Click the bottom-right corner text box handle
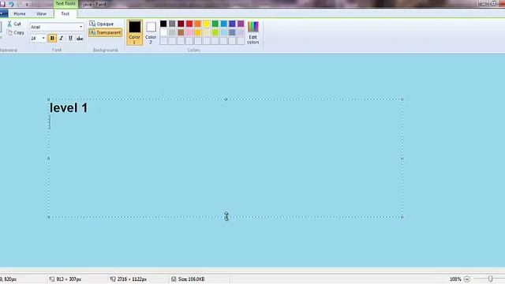Screen dimensions: 505x284 click(x=402, y=217)
